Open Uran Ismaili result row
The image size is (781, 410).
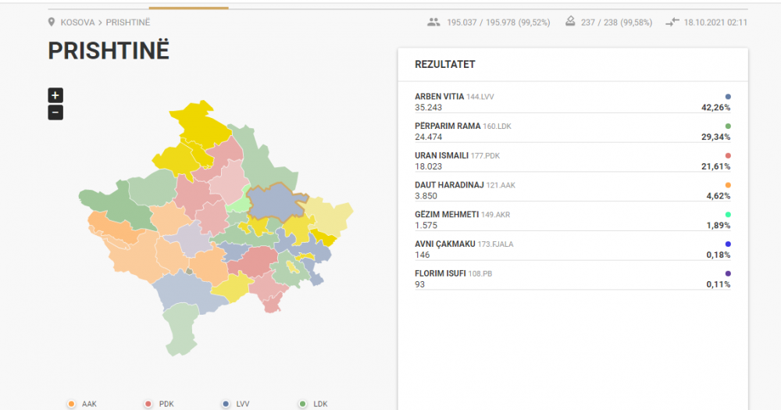(x=572, y=161)
